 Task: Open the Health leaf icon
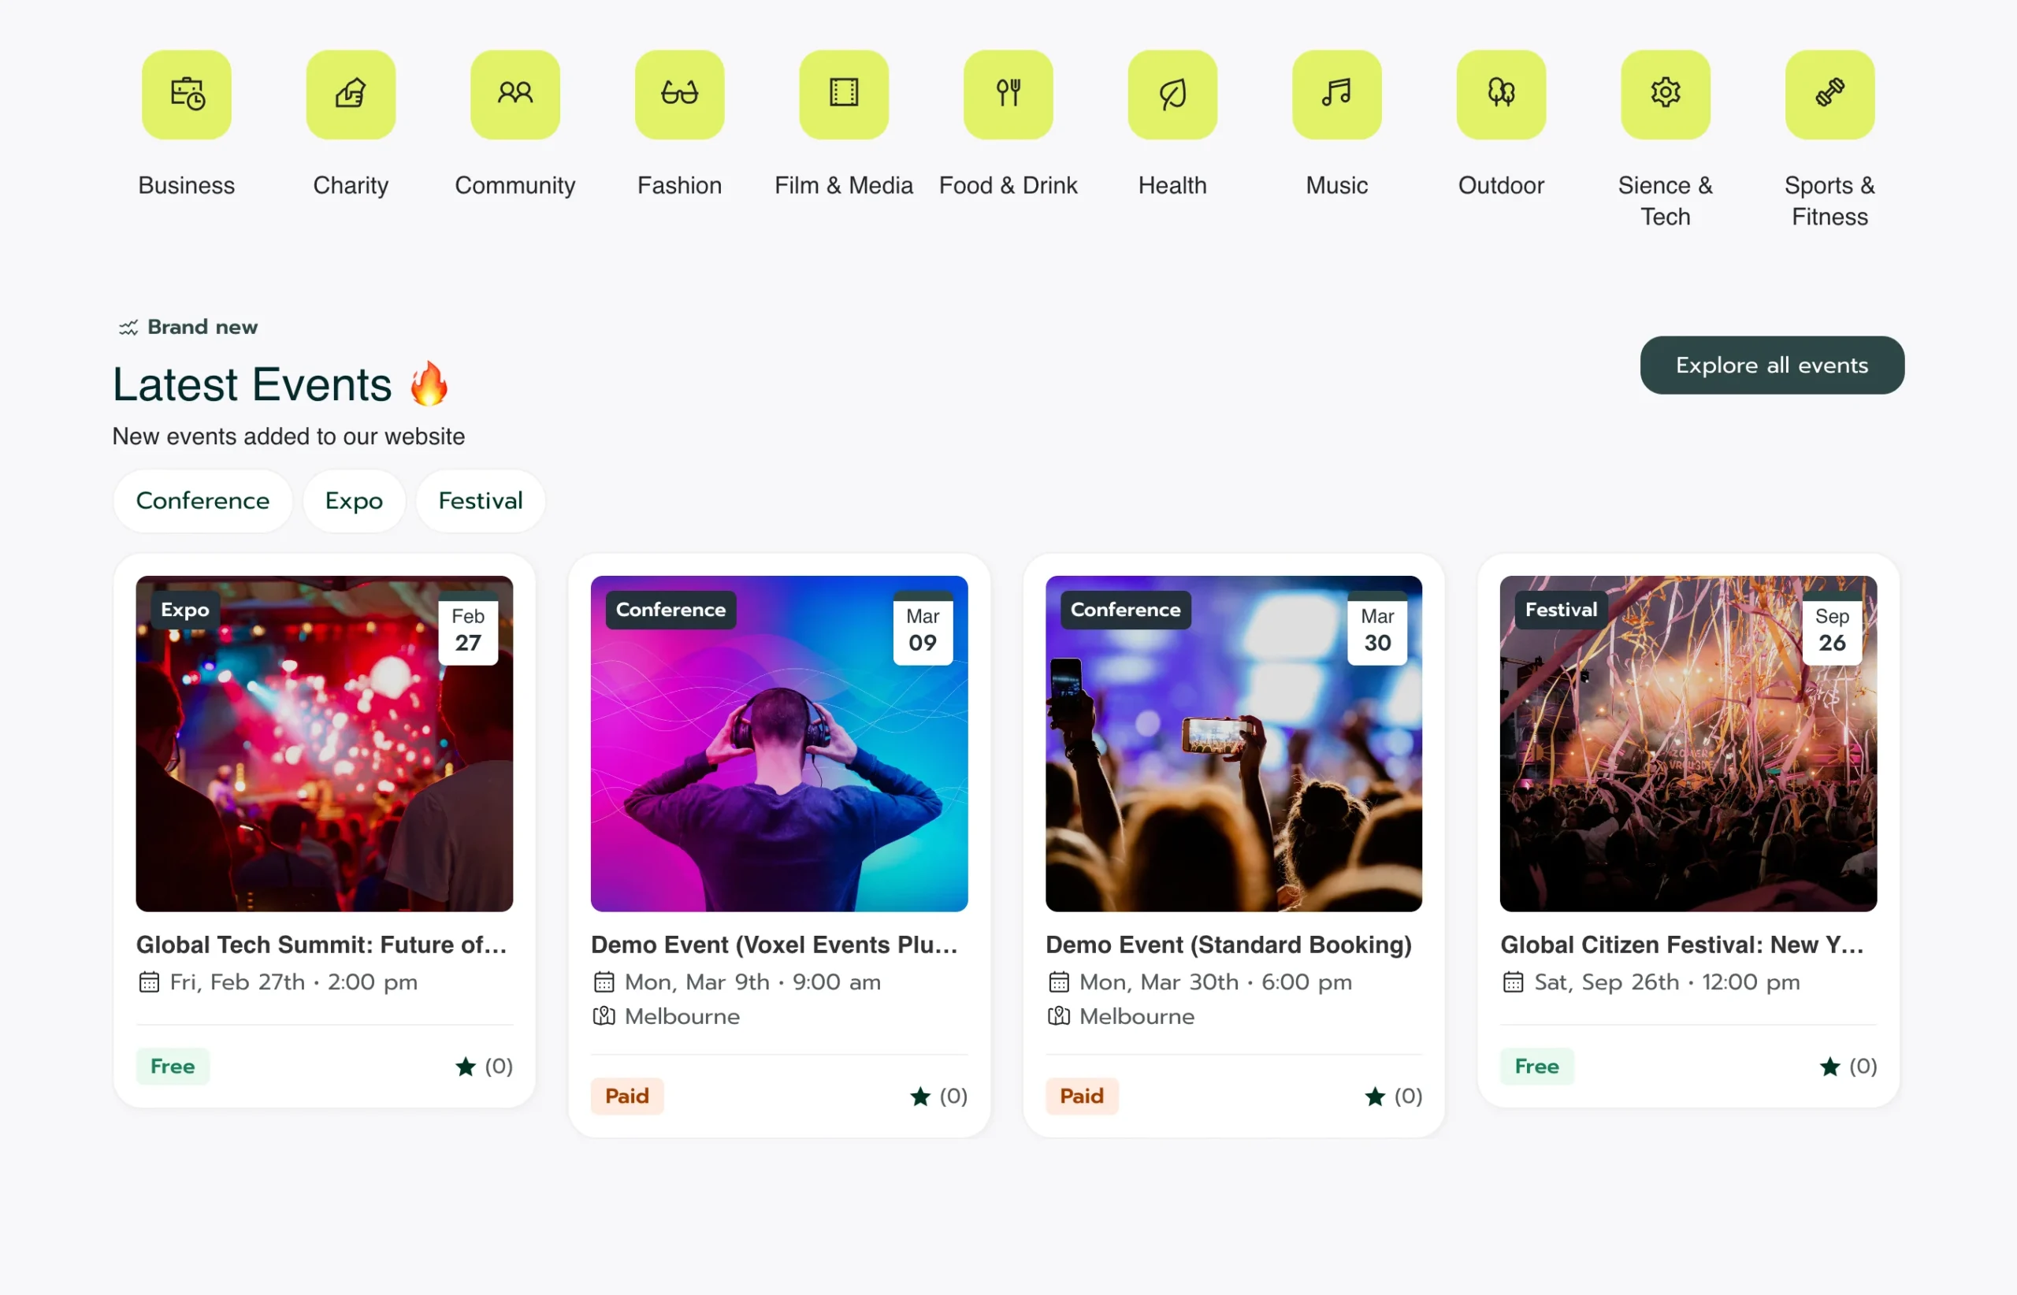[x=1172, y=95]
